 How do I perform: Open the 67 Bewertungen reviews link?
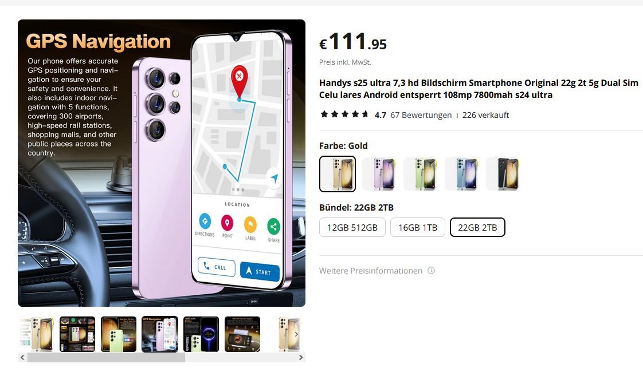(x=421, y=115)
